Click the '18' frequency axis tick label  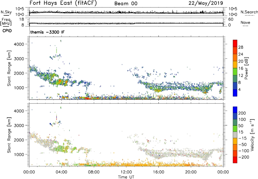(x=22, y=19)
